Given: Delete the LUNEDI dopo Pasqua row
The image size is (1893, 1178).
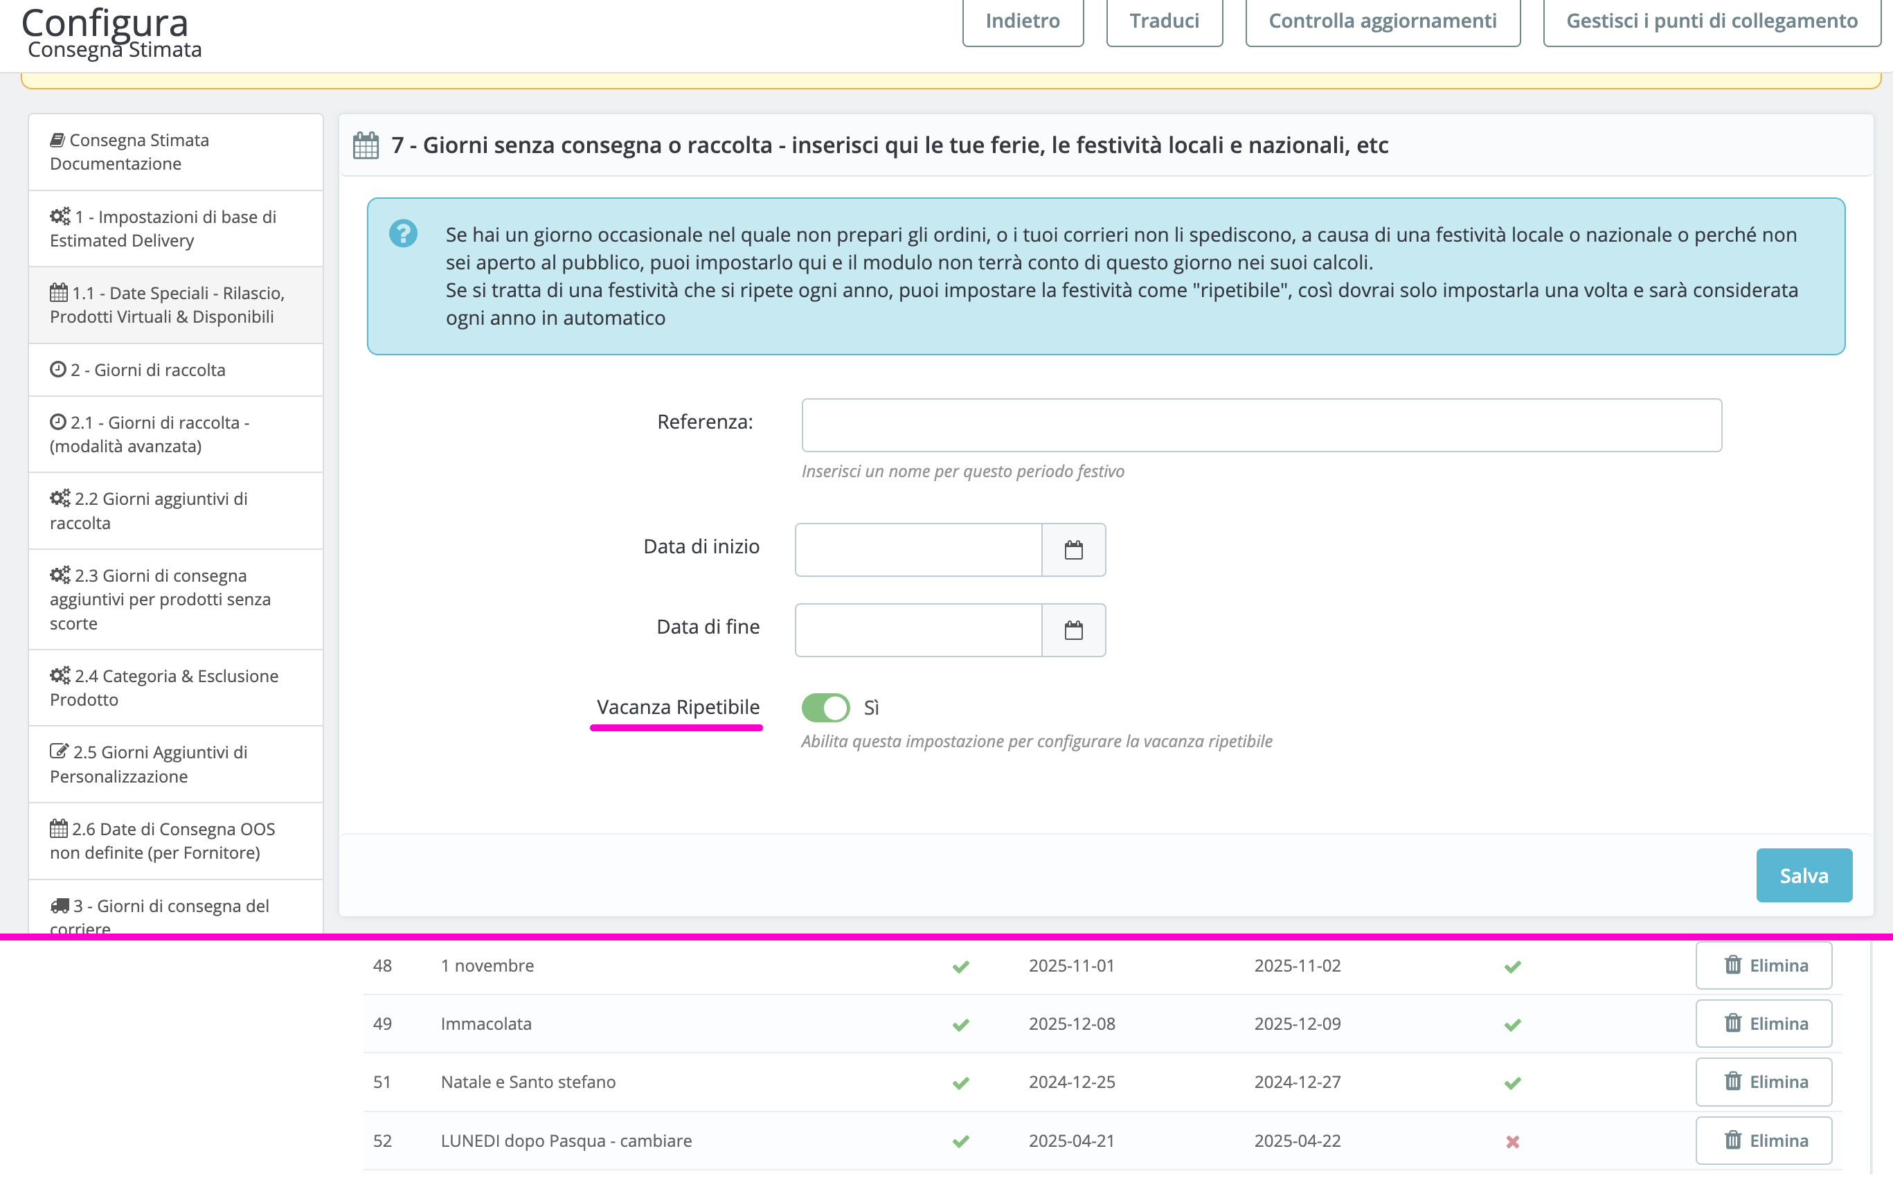Looking at the screenshot, I should (x=1764, y=1141).
